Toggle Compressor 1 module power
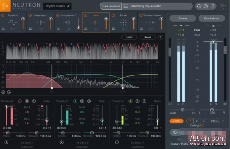 pos(30,15)
